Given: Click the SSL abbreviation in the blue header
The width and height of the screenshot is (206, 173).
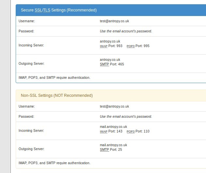Looking at the screenshot, I should pyautogui.click(x=39, y=10).
